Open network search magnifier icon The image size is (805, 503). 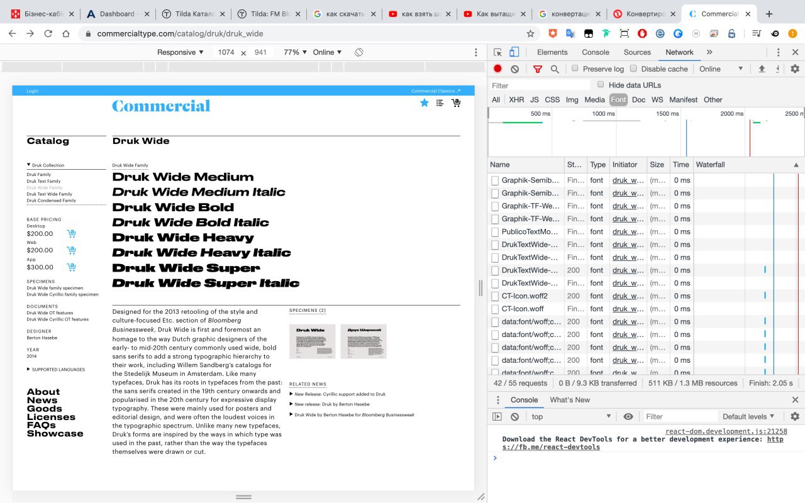(555, 69)
